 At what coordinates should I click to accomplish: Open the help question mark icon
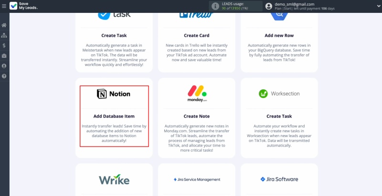pos(4,76)
